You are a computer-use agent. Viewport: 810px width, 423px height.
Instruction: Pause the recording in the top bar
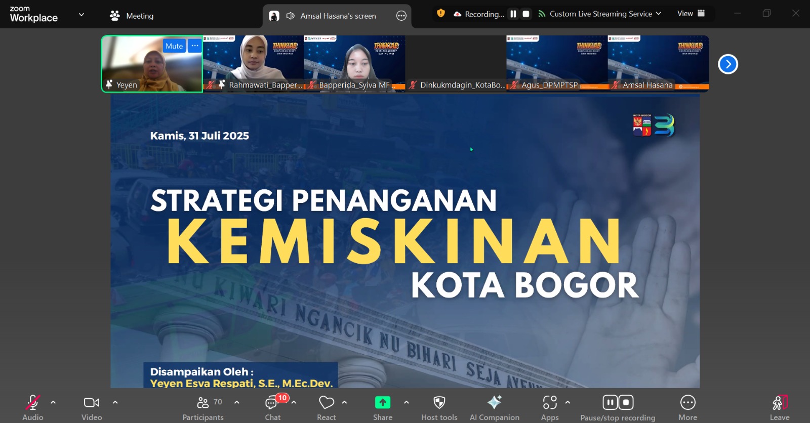[x=513, y=14]
